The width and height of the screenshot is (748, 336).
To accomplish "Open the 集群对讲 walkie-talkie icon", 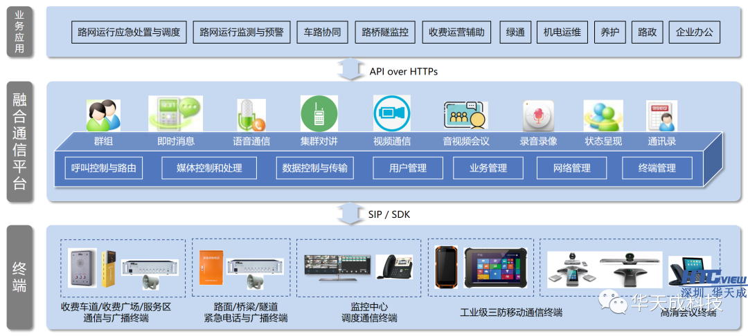I will (319, 113).
